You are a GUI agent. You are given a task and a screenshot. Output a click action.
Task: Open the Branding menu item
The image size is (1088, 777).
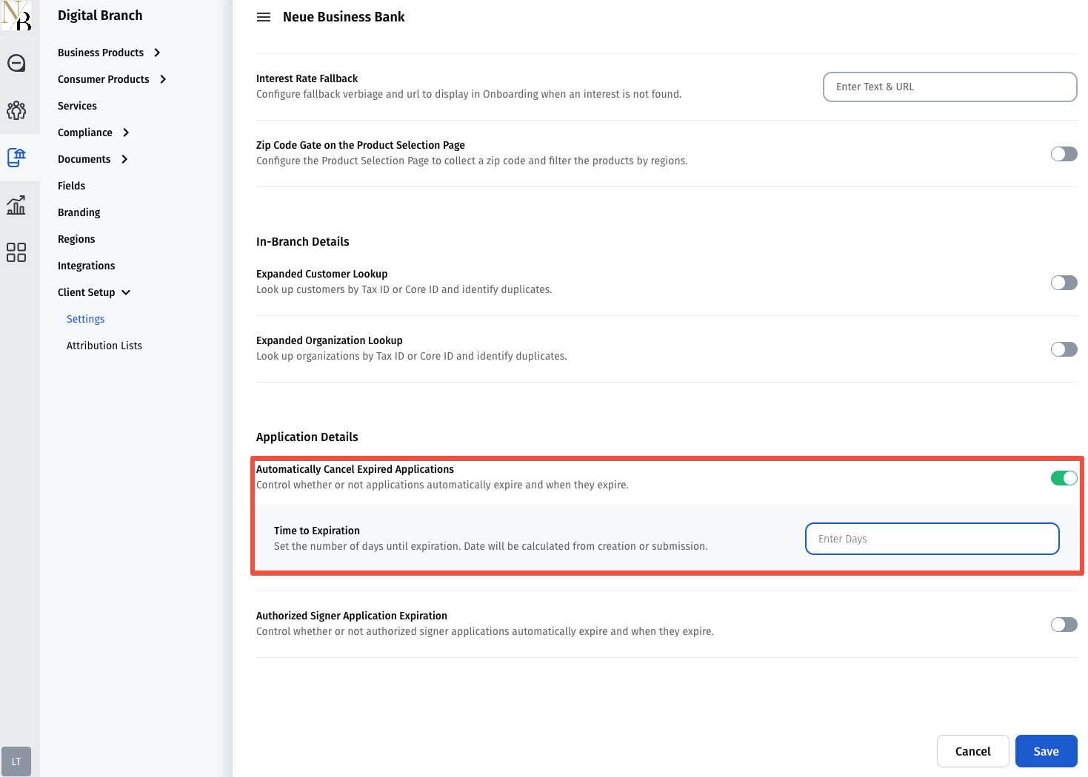pos(79,212)
